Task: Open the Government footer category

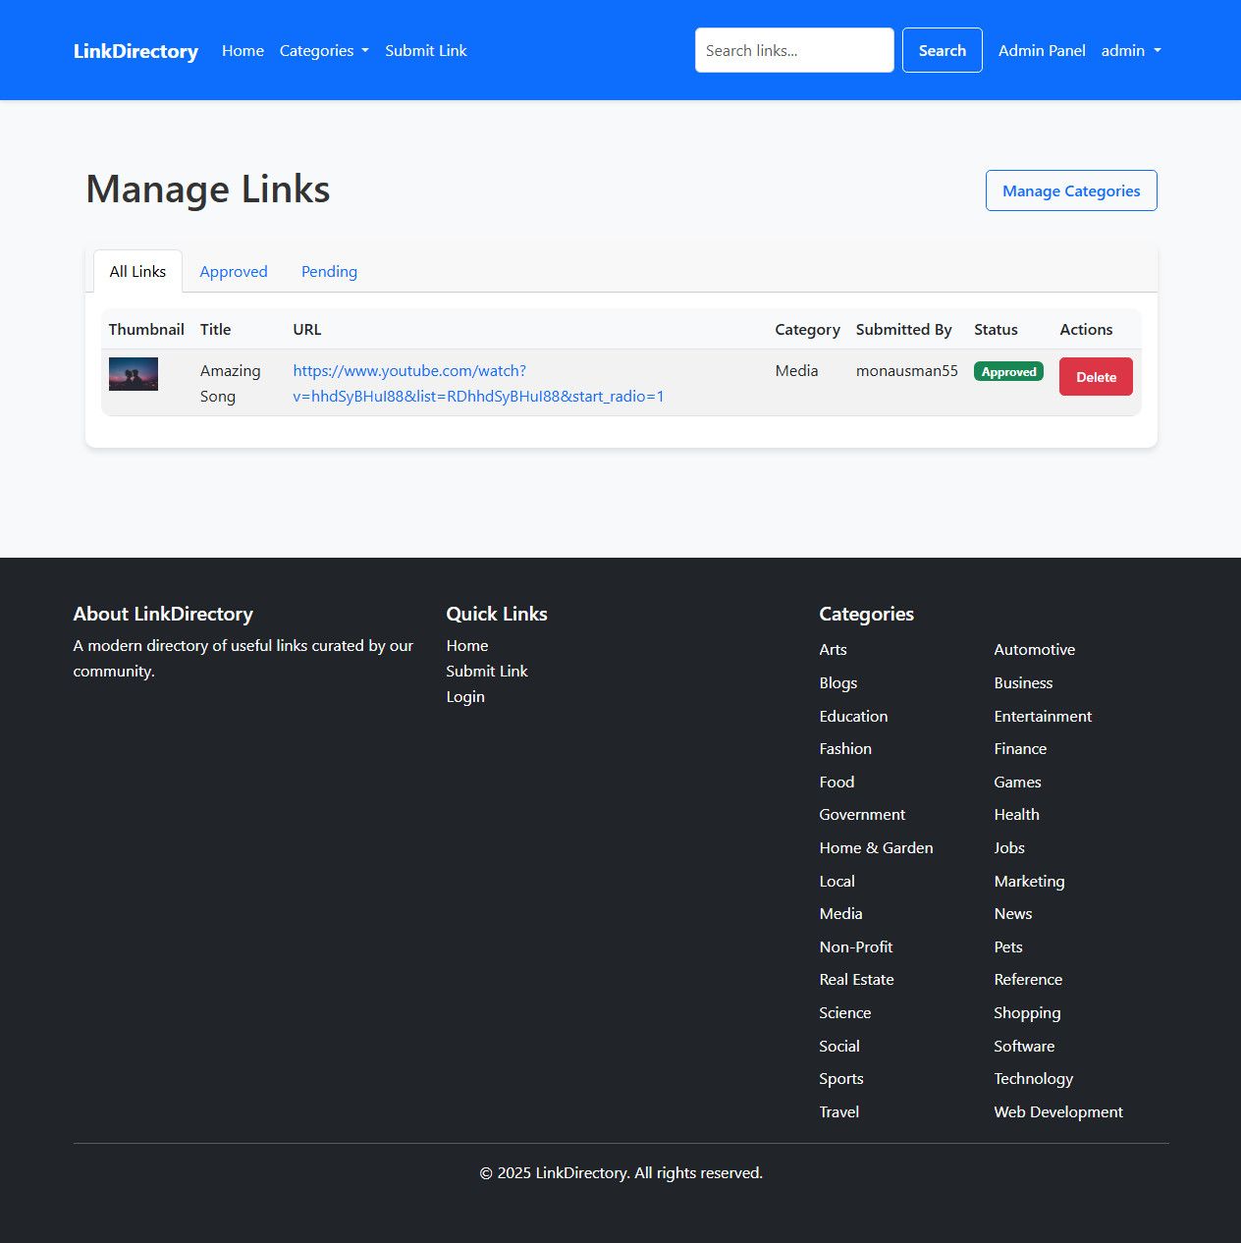Action: (863, 815)
